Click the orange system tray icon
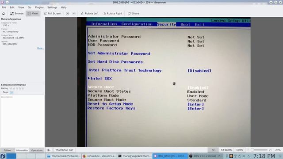Image resolution: width=283 pixels, height=159 pixels. tap(231, 156)
